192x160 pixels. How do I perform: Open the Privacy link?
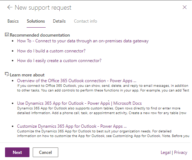click(x=180, y=152)
